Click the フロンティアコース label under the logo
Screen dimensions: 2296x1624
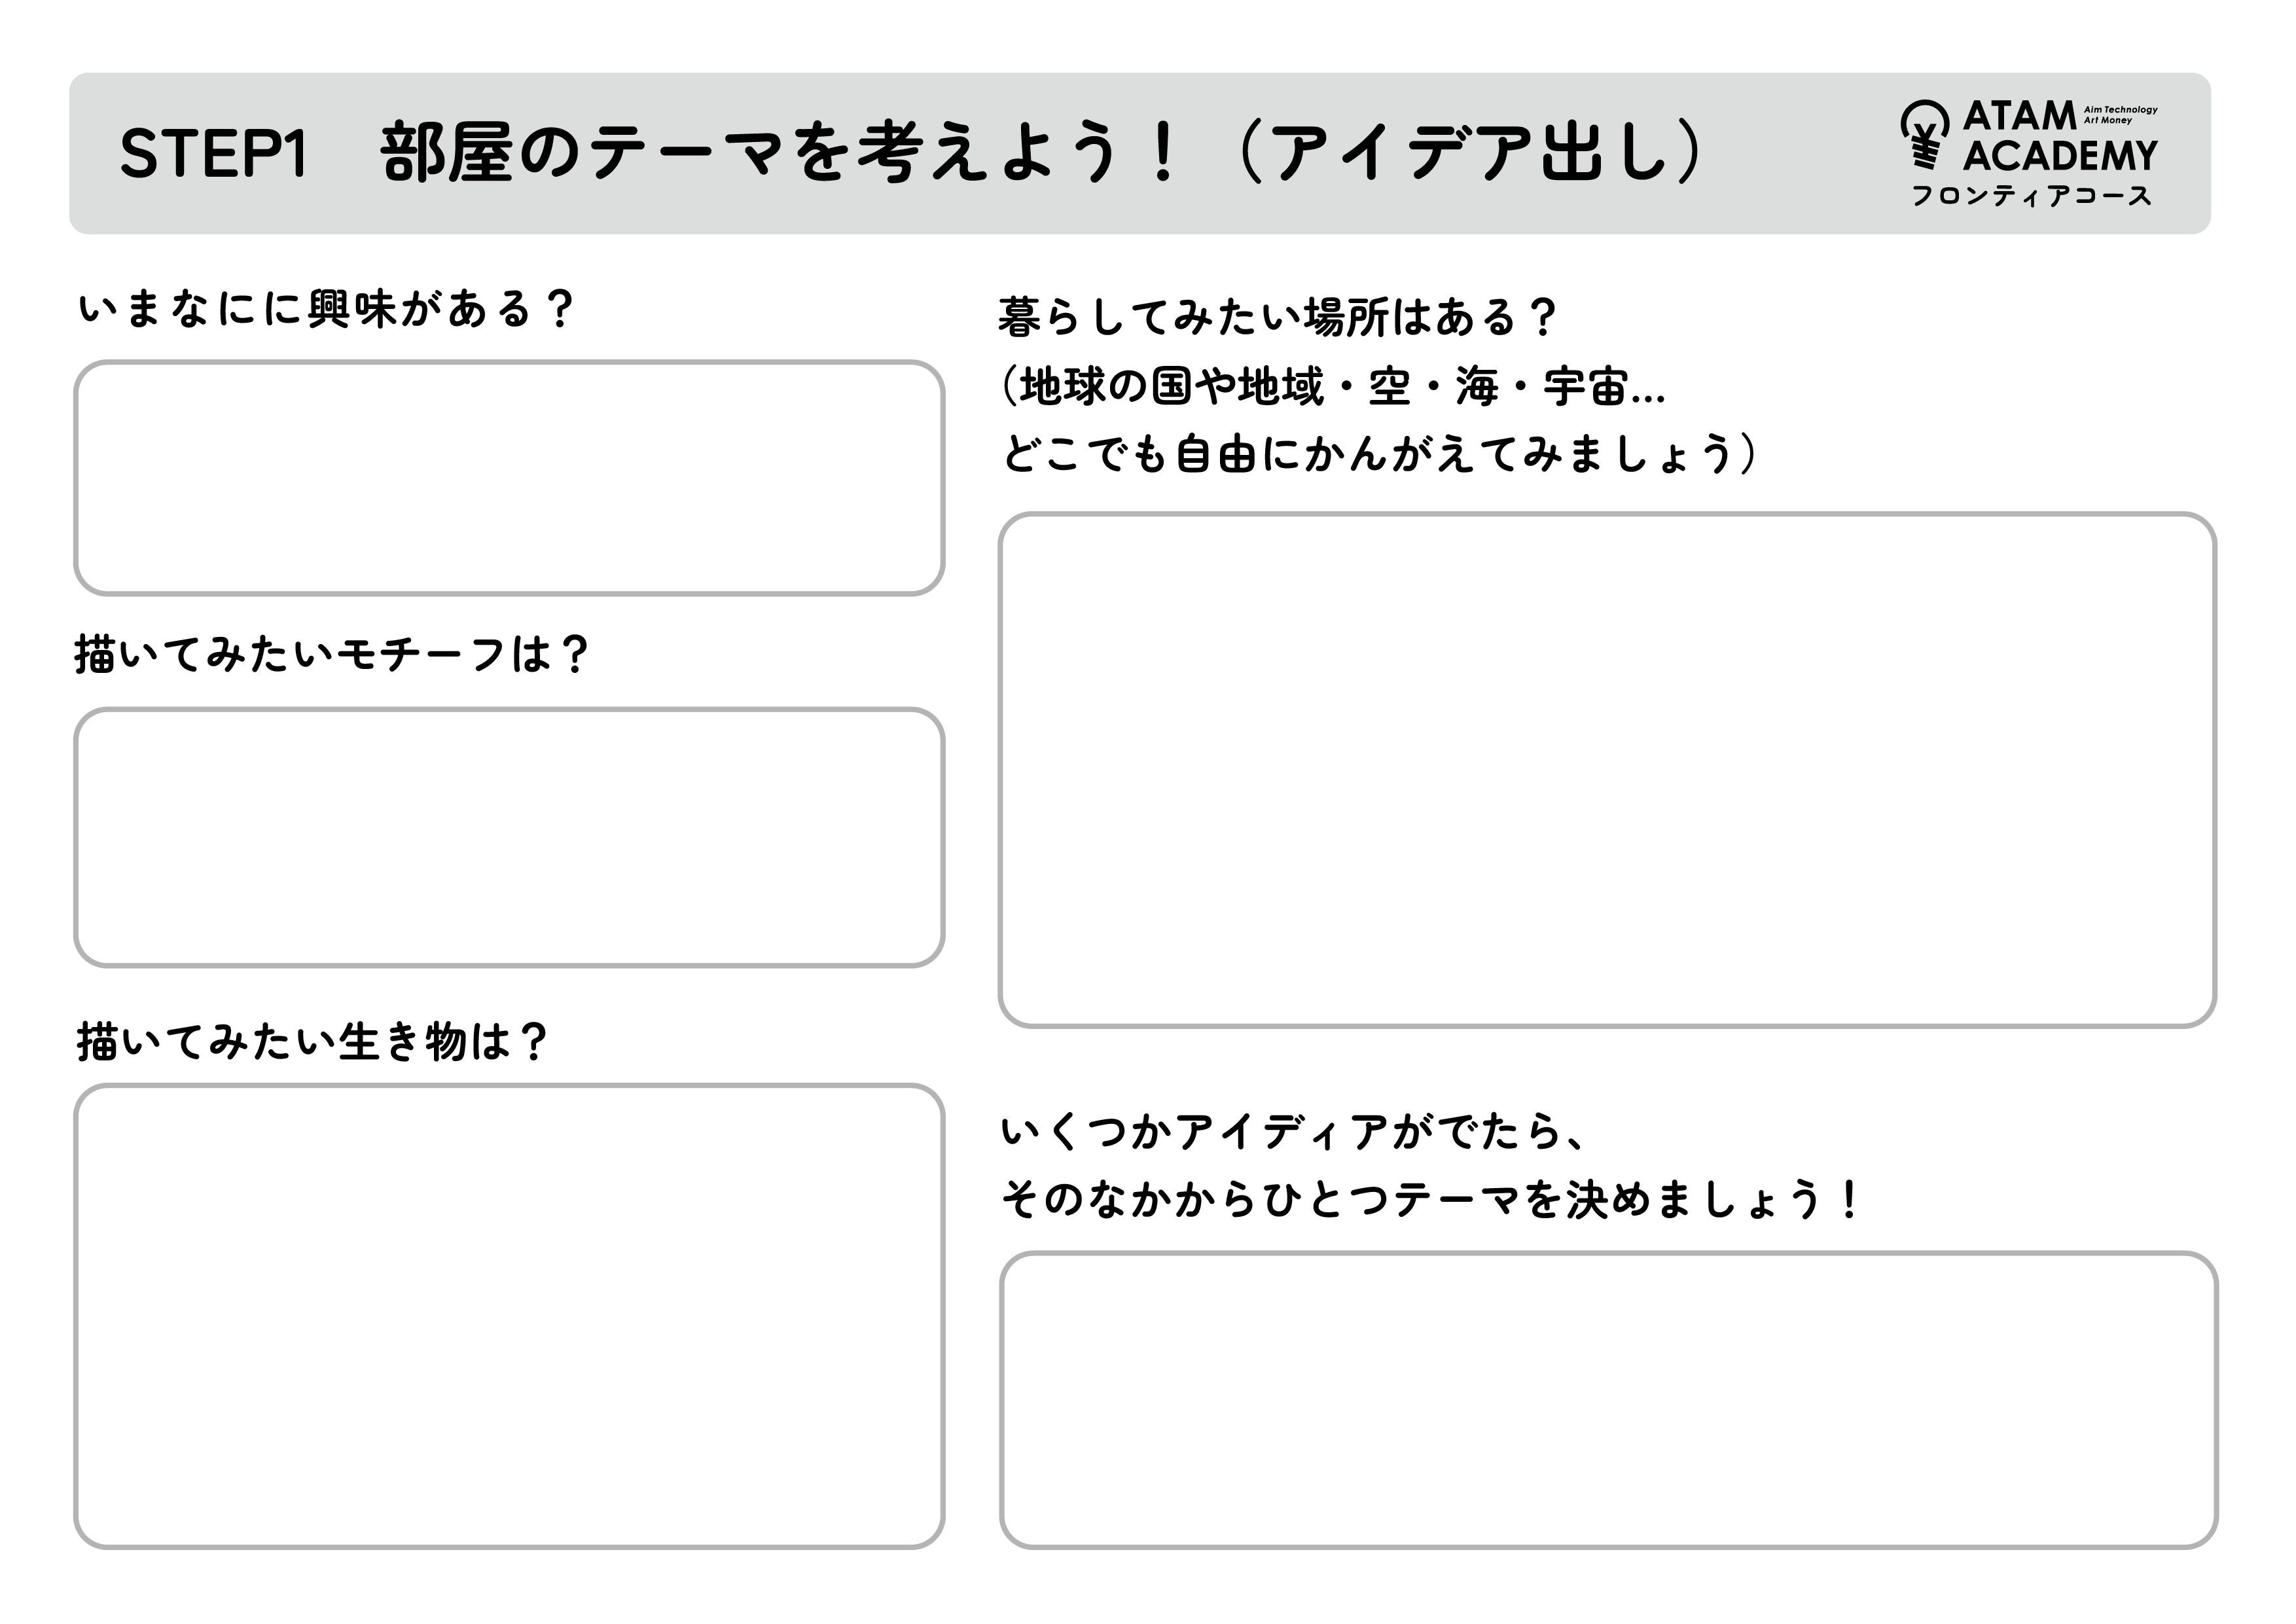tap(2031, 196)
